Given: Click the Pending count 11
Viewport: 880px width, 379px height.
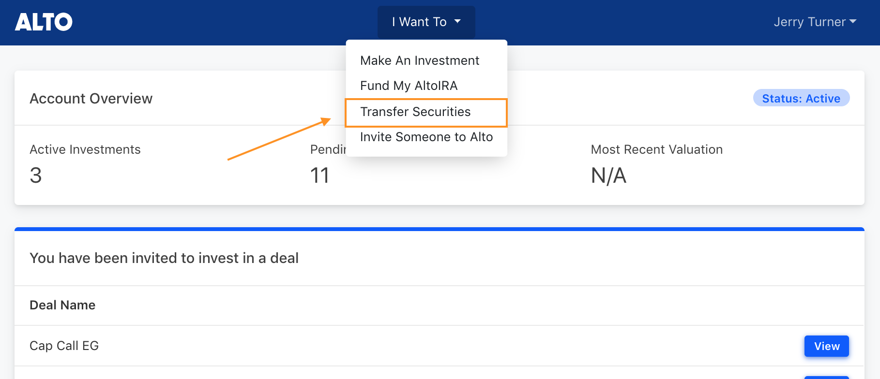Looking at the screenshot, I should tap(319, 175).
